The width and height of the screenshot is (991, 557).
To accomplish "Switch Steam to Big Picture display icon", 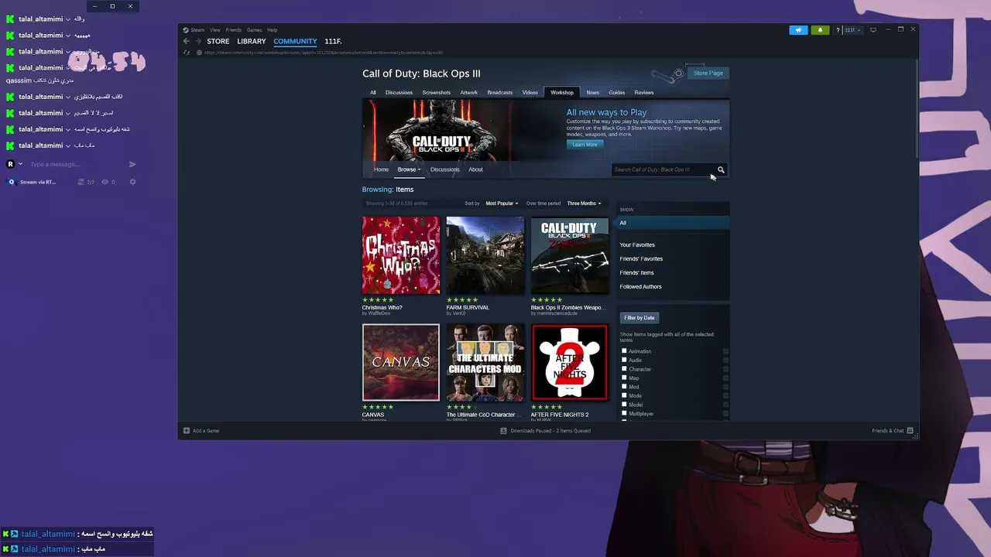I will pyautogui.click(x=873, y=30).
